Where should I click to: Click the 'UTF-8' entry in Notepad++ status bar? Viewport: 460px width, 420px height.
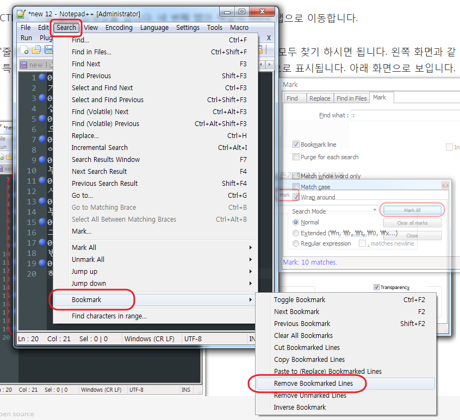click(x=192, y=339)
